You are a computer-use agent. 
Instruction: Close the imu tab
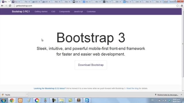click(x=90, y=2)
